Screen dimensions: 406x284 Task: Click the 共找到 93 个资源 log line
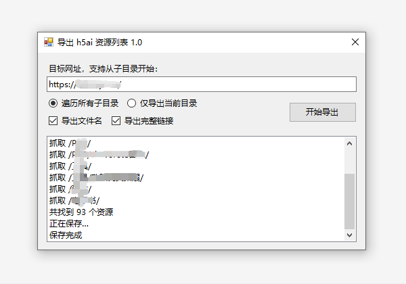81,212
